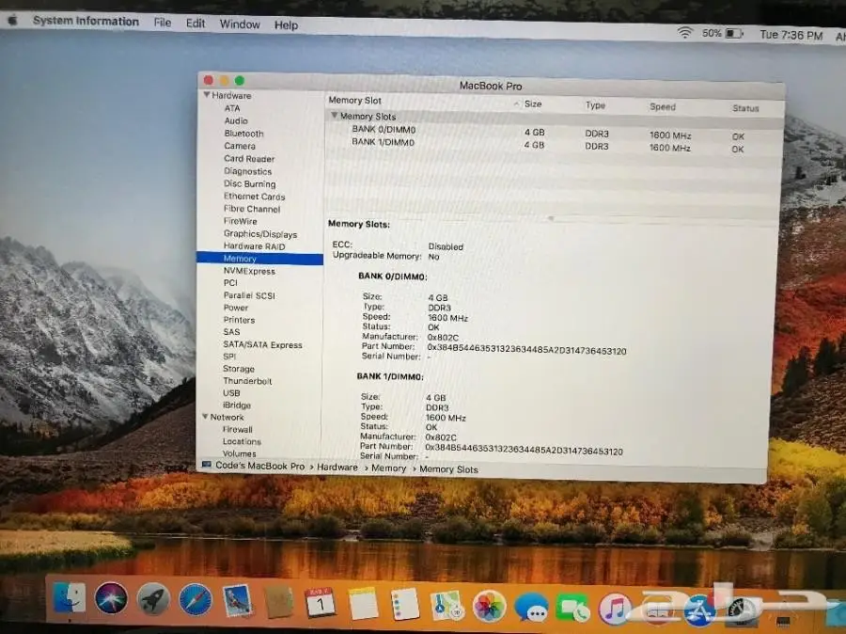The width and height of the screenshot is (846, 634).
Task: Select the BANK 1/DIMM0 table row
Action: pos(554,145)
